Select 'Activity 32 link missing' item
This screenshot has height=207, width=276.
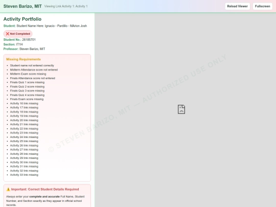coord(24,171)
